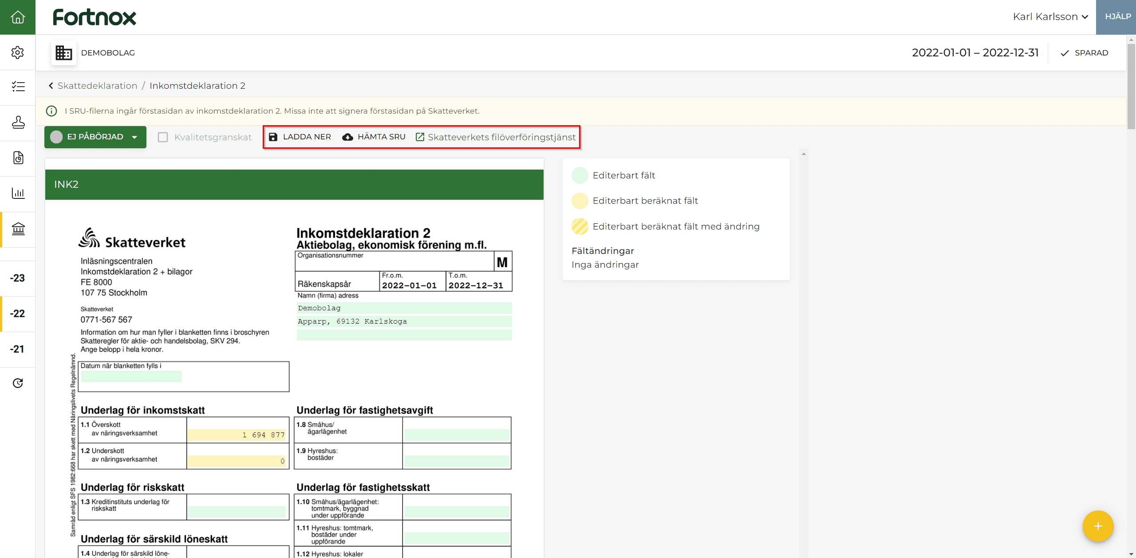
Task: Click the 1.8 Småhus/ägarlägenhet field
Action: pos(457,435)
